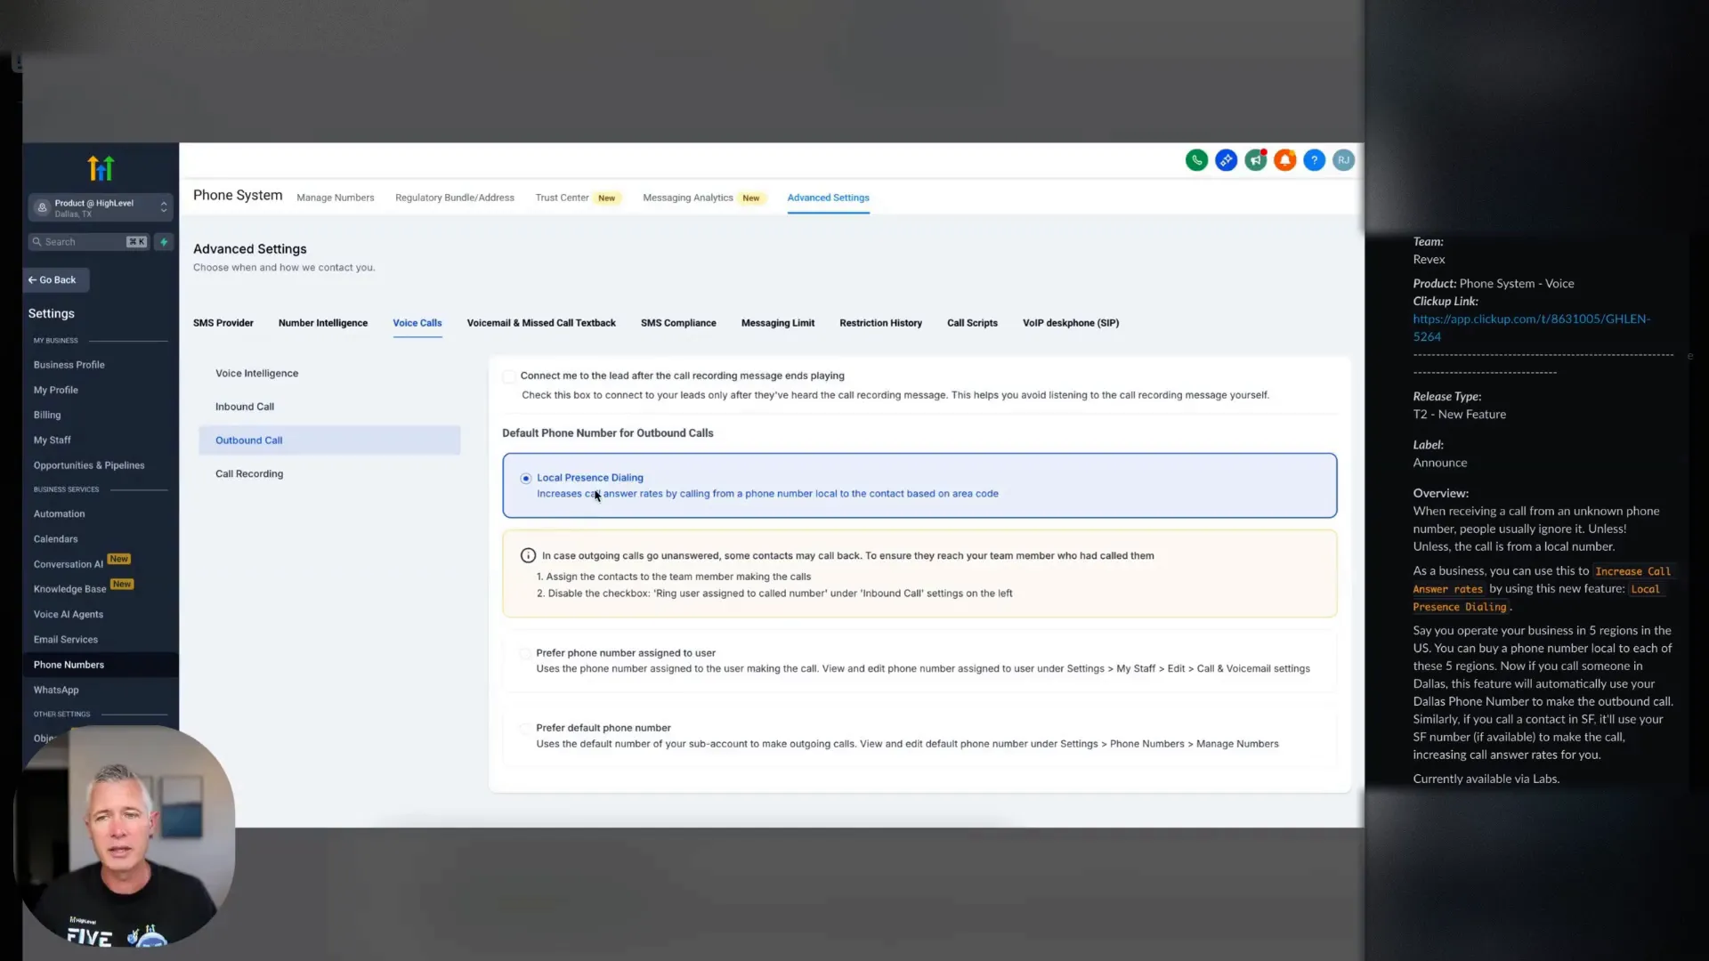This screenshot has height=961, width=1709.
Task: Check 'Connect me to the lead' checkbox
Action: [x=509, y=376]
